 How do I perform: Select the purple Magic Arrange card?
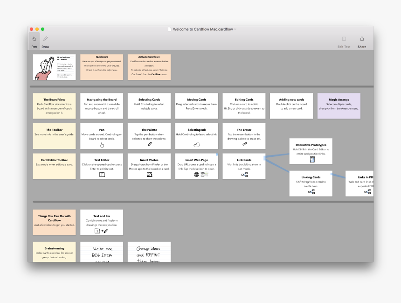click(339, 106)
